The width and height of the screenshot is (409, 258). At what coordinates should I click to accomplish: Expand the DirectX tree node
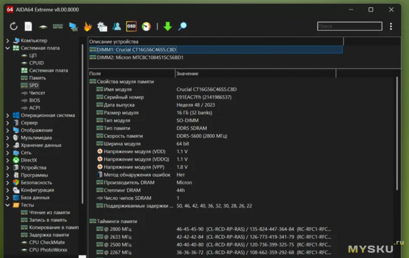click(x=8, y=160)
